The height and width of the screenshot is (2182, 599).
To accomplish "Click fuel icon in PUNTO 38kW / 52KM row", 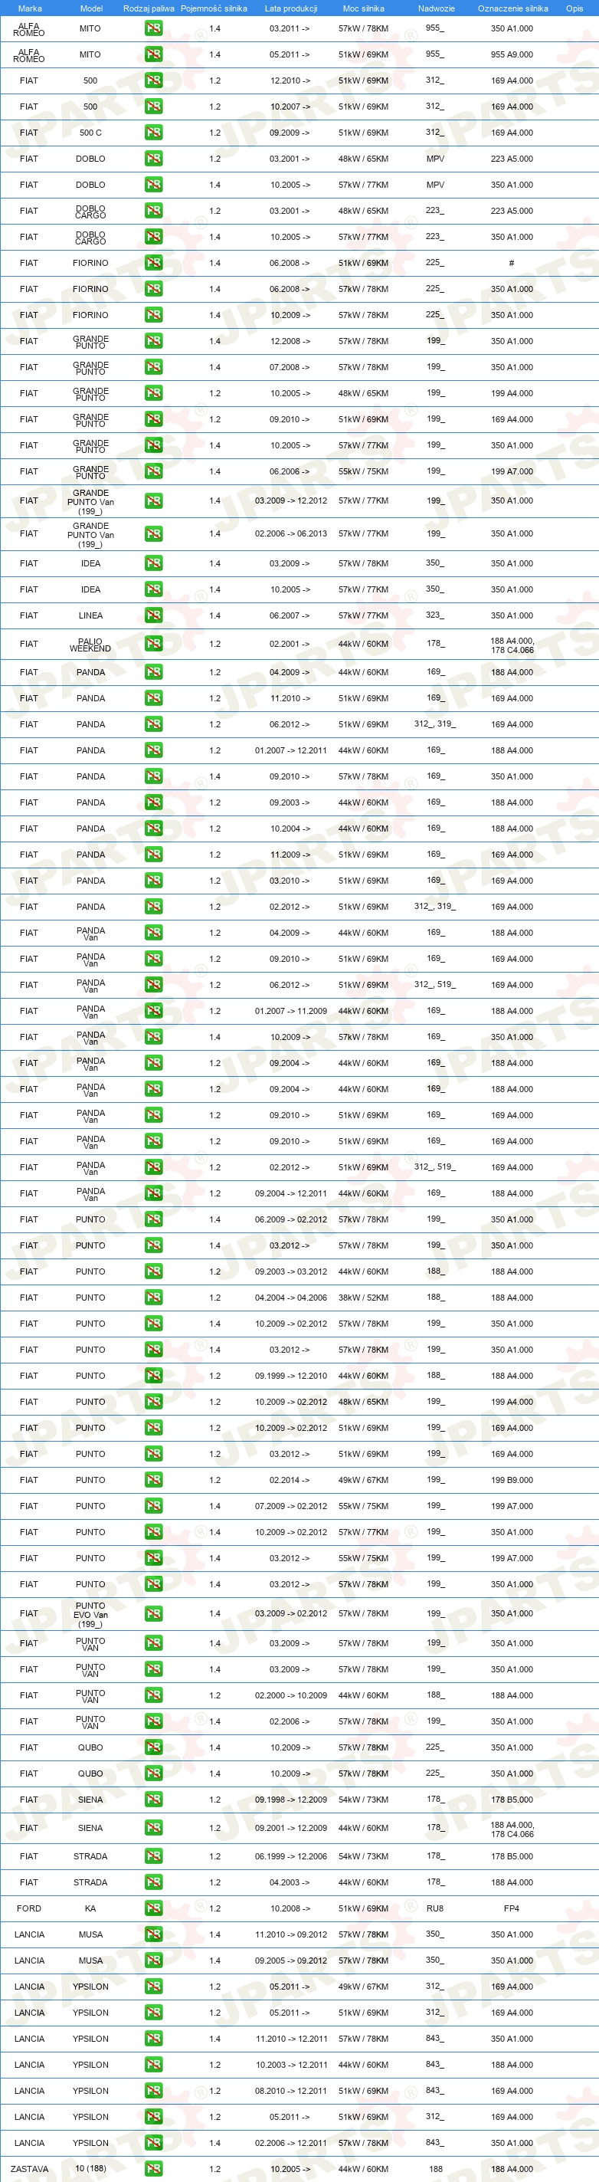I will tap(153, 1298).
